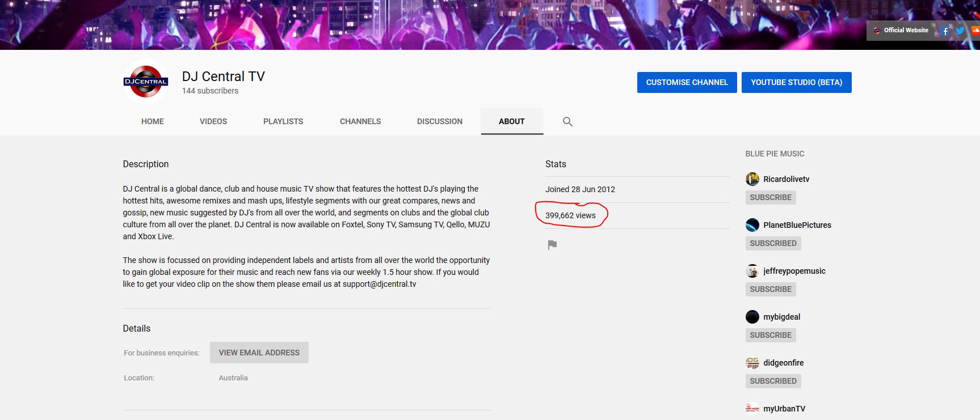Open the myUrbanTV channel link
980x420 pixels.
click(784, 409)
